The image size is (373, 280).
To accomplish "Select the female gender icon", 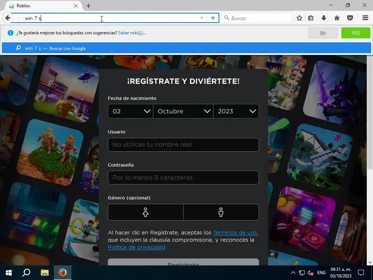I will 146,212.
